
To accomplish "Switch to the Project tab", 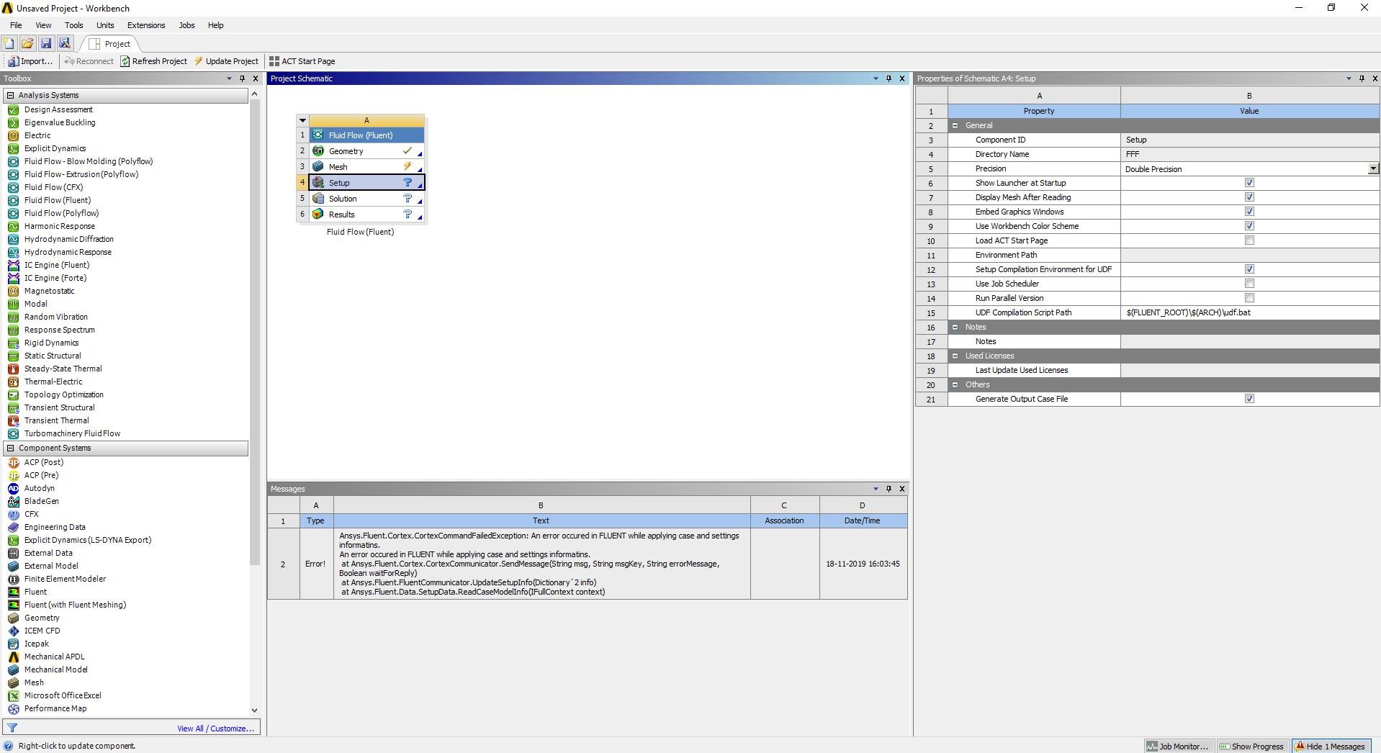I will click(x=110, y=44).
